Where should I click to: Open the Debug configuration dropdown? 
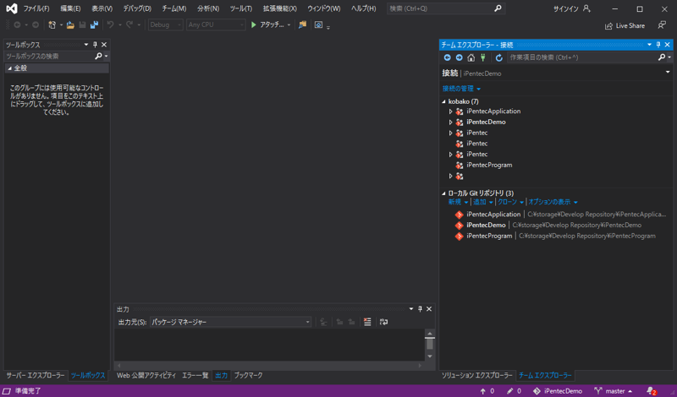click(166, 25)
